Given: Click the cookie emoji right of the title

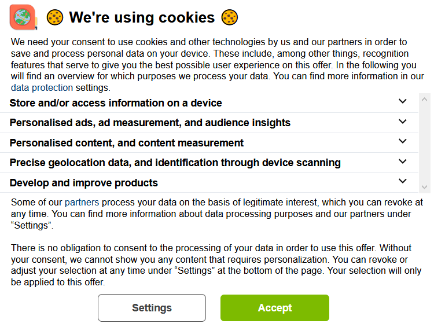Looking at the screenshot, I should point(230,18).
